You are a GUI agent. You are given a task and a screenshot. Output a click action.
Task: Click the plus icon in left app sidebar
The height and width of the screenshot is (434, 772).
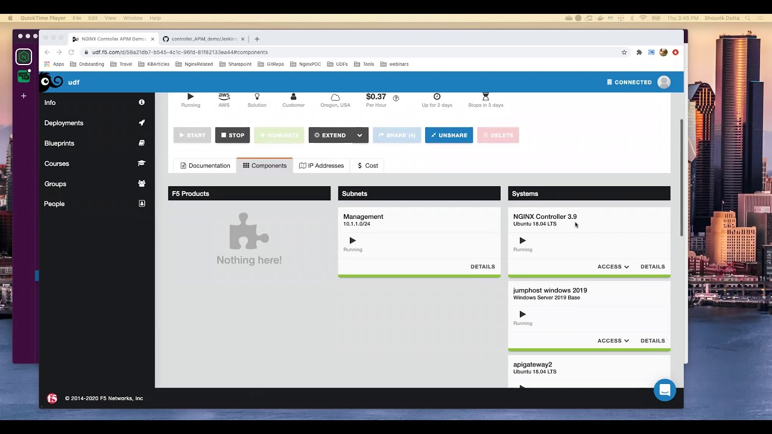point(24,96)
